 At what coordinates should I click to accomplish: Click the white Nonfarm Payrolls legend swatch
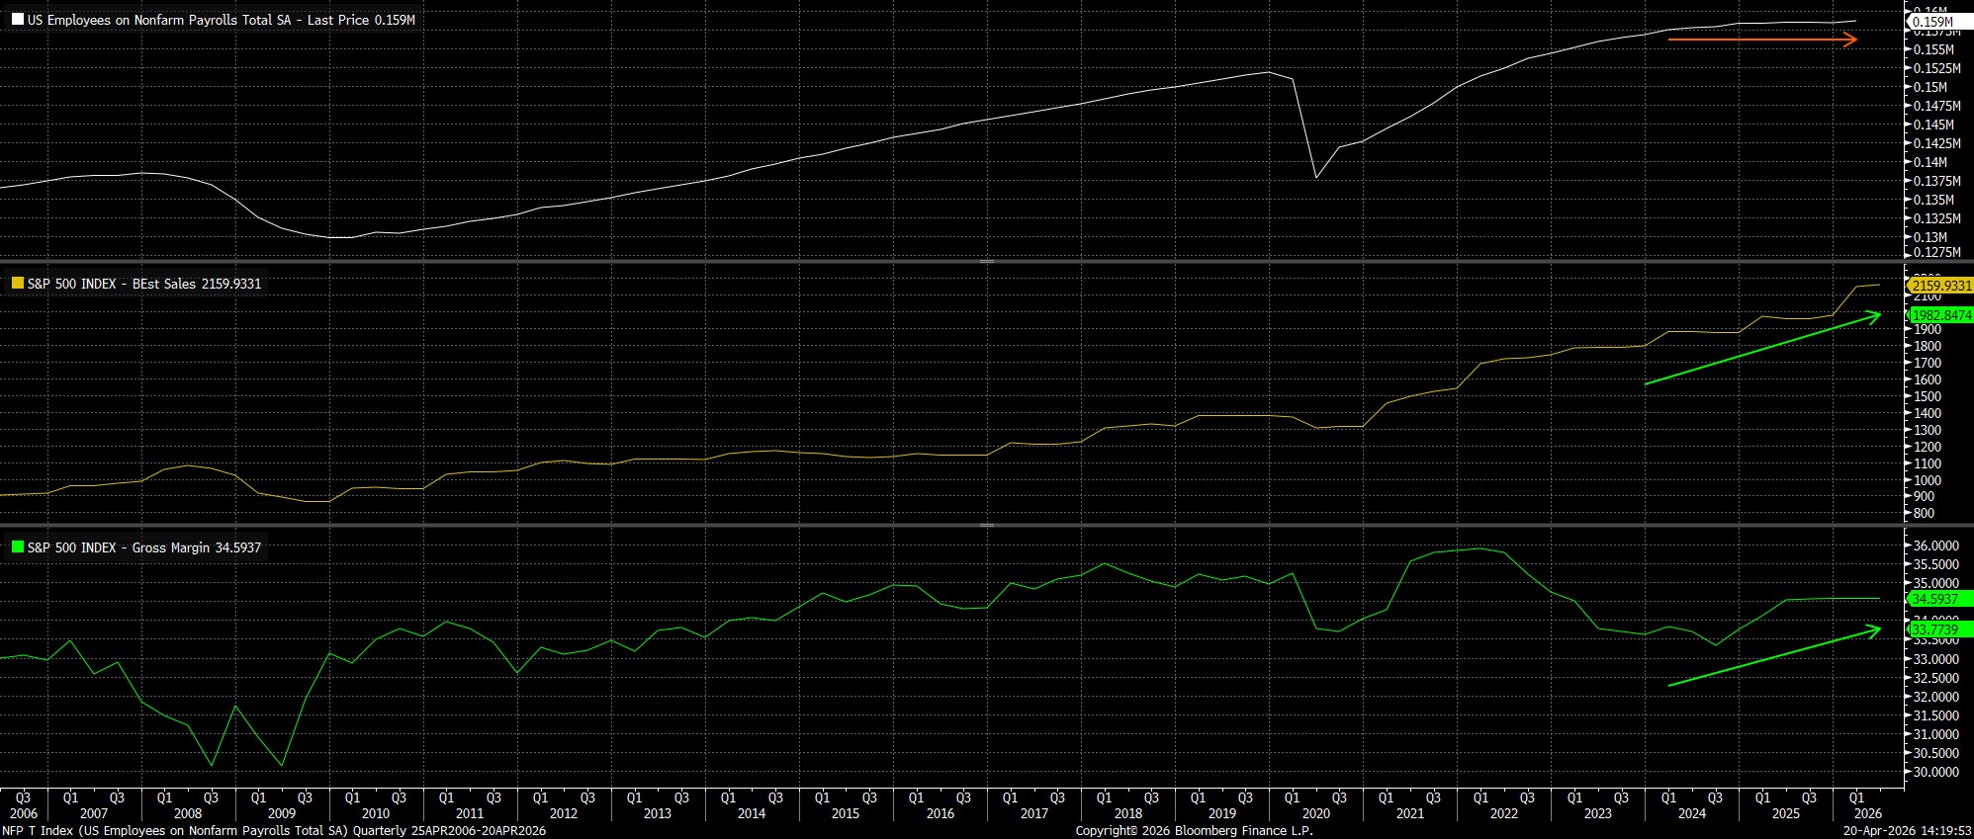coord(18,20)
